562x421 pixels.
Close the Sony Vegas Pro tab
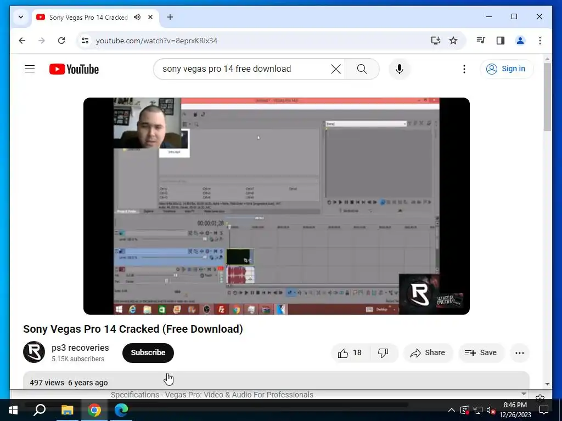coord(150,17)
